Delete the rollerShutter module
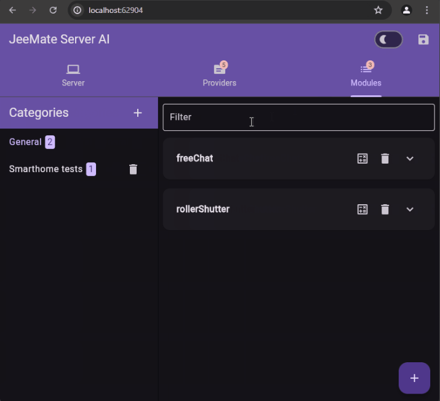The height and width of the screenshot is (401, 440). (385, 210)
